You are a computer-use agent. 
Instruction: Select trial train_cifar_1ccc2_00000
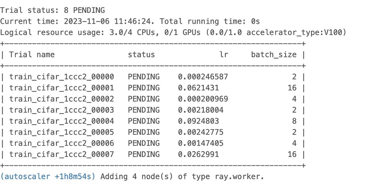[61, 77]
